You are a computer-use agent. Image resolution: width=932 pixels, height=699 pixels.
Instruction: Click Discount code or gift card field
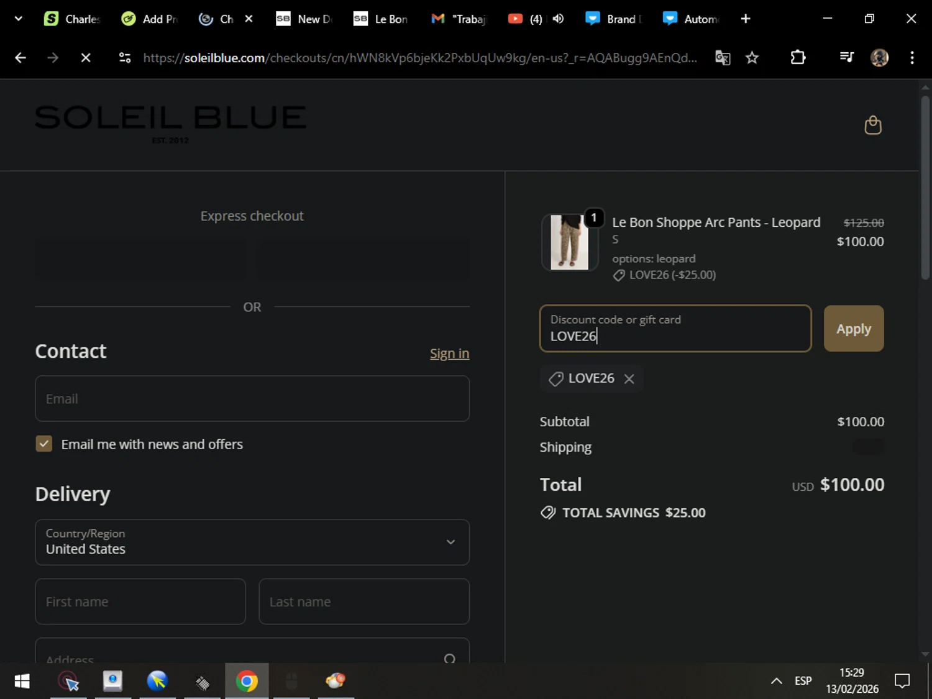pos(675,328)
